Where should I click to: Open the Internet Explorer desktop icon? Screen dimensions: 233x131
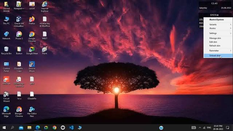(44, 7)
